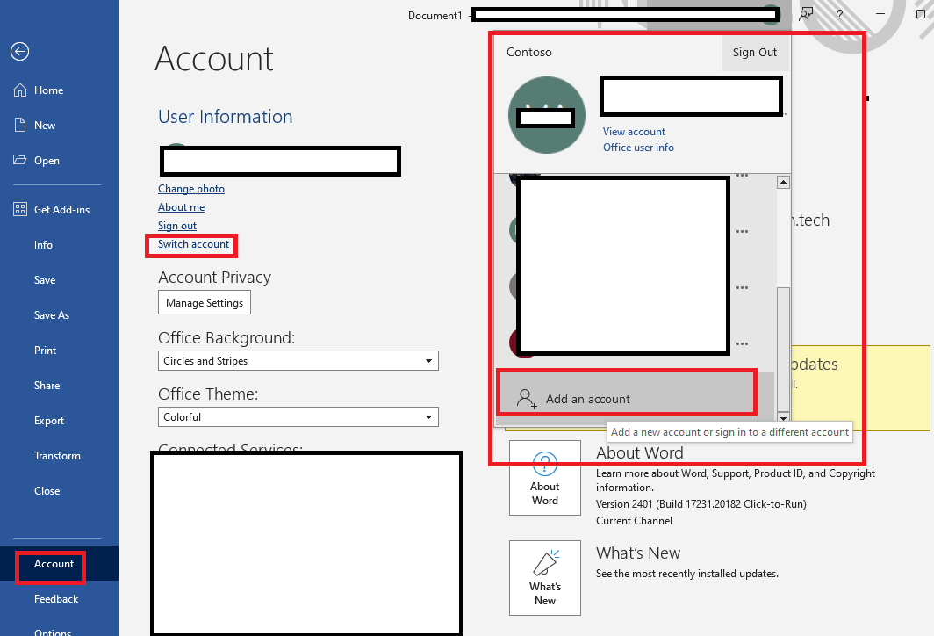Click the Help question mark icon
This screenshot has height=636, width=934.
tap(840, 14)
